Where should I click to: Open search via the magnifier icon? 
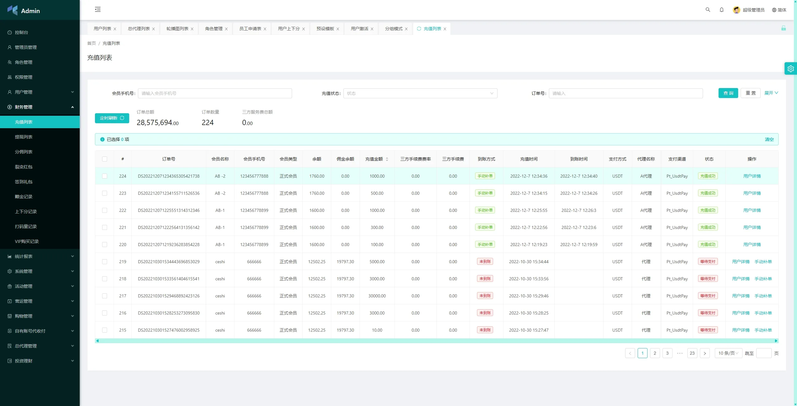[708, 10]
